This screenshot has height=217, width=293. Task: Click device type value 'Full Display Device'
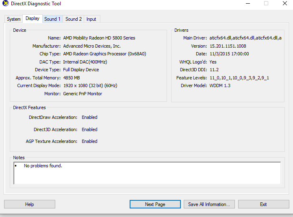[81, 70]
